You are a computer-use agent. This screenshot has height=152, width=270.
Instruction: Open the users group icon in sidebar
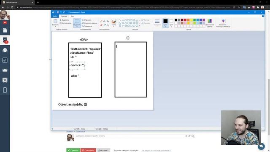(x=5, y=50)
